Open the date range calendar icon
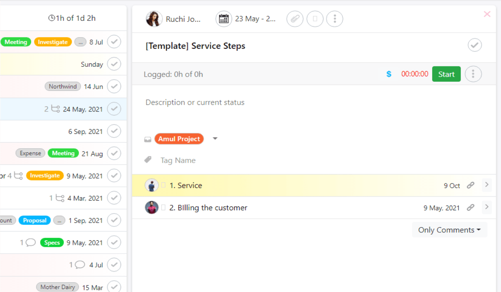This screenshot has height=292, width=501. tap(224, 19)
